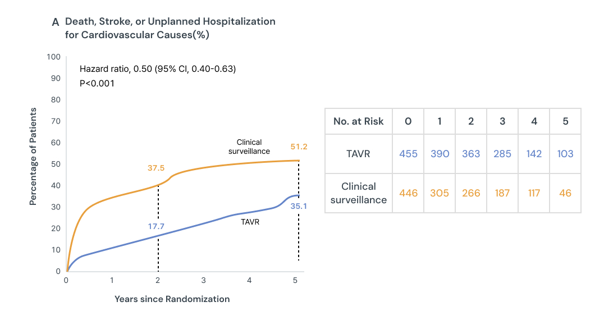Click the Clinical surveillance curve label

click(x=249, y=147)
